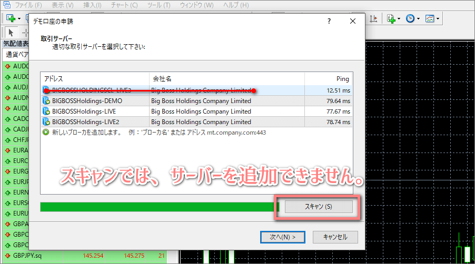This screenshot has height=264, width=475.
Task: Expand the clock periods dropdown arrow
Action: tap(418, 19)
